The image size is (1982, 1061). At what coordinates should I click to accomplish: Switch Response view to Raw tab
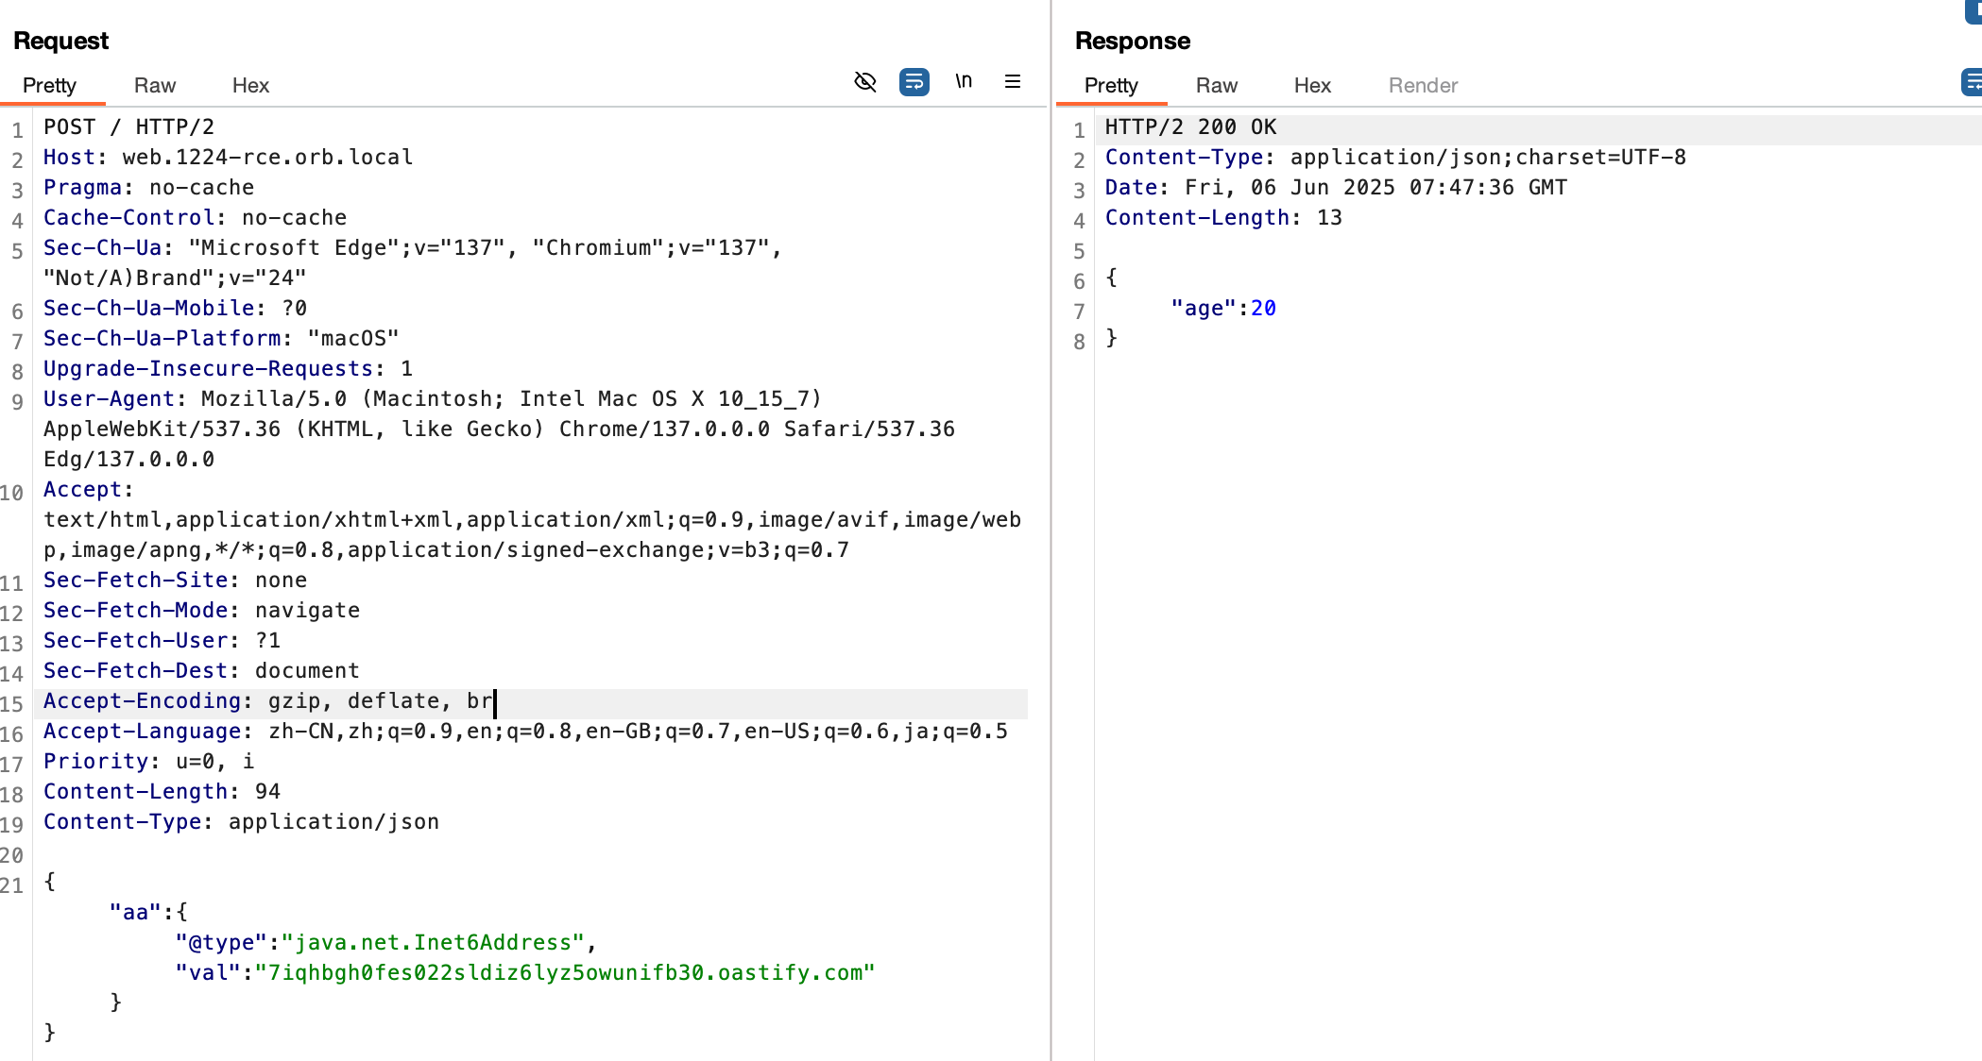tap(1217, 86)
